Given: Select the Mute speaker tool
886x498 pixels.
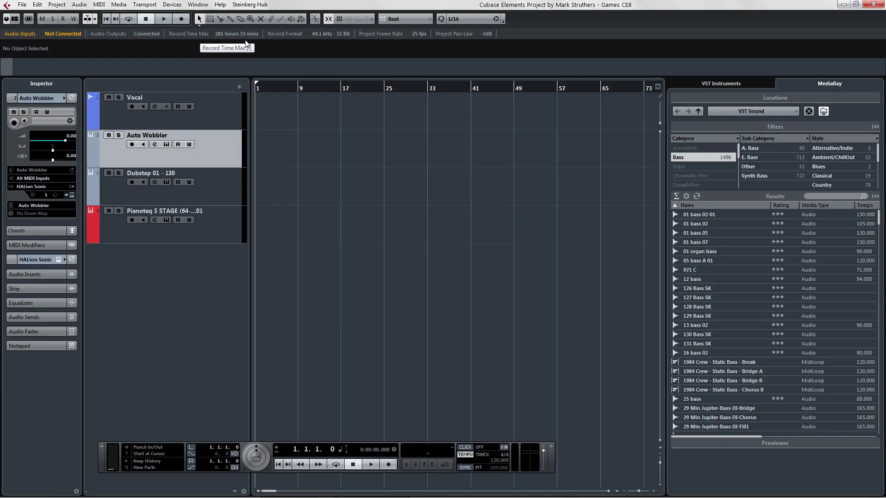Looking at the screenshot, I should click(x=290, y=19).
